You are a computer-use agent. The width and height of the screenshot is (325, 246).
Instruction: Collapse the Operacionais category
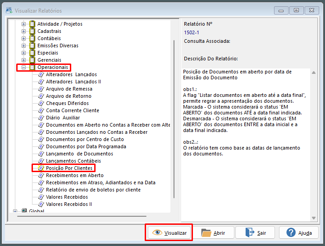(x=23, y=67)
